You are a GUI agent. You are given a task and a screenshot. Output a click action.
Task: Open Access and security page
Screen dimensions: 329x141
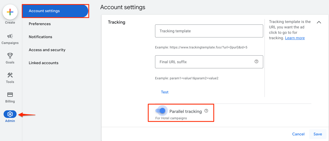[x=47, y=50]
